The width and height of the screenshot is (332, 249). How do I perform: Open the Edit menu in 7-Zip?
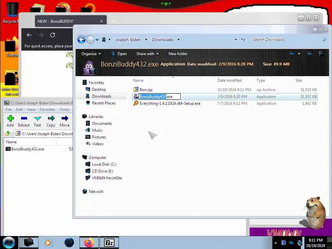[19, 110]
